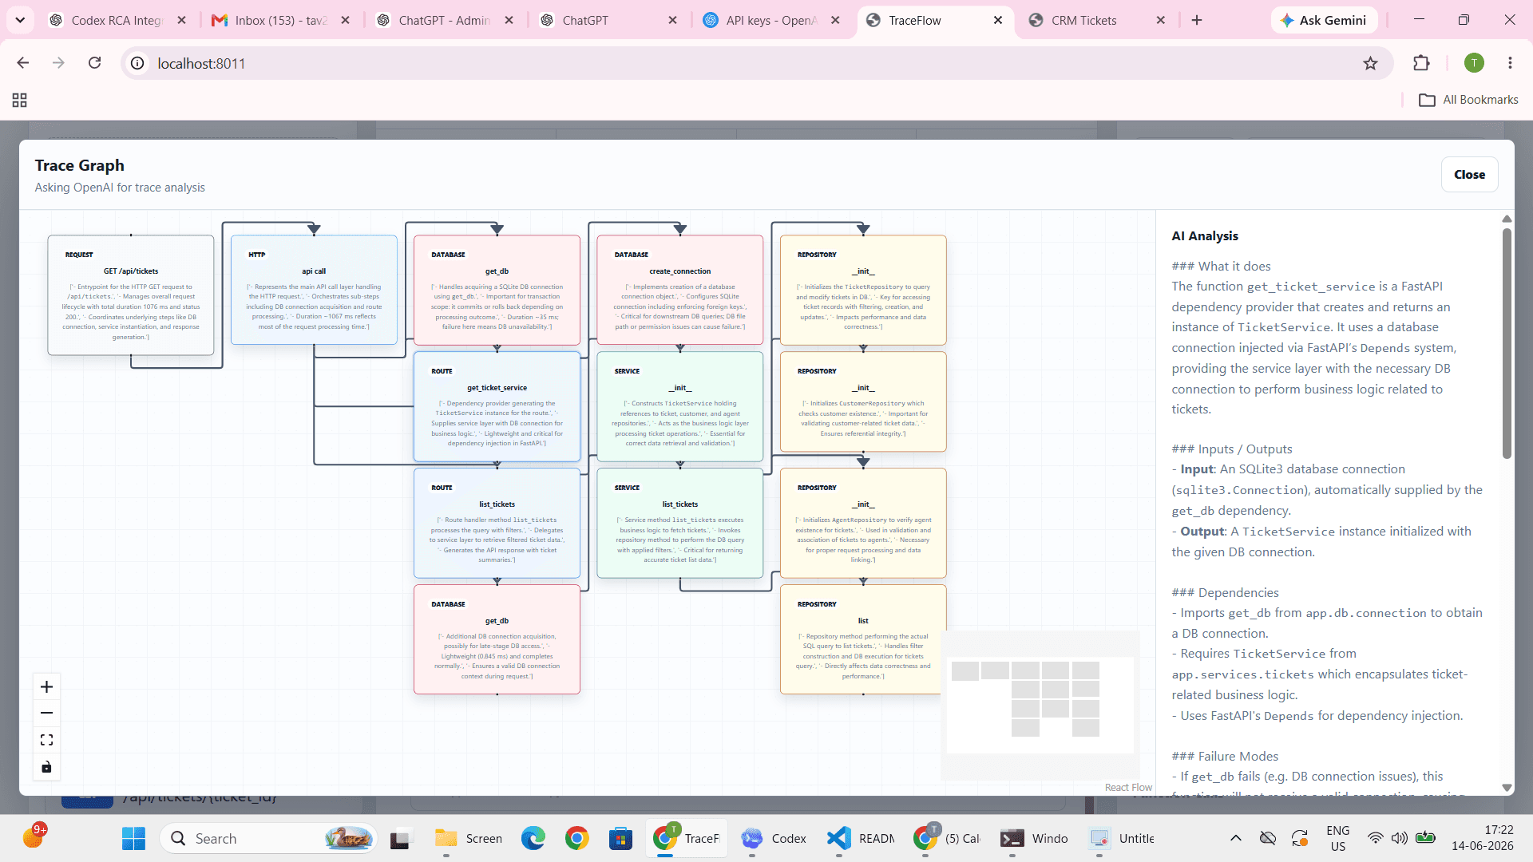Open the tab search dropdown
Image resolution: width=1533 pixels, height=862 pixels.
pos(20,20)
